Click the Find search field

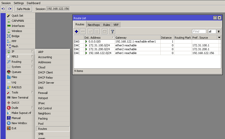(199, 31)
